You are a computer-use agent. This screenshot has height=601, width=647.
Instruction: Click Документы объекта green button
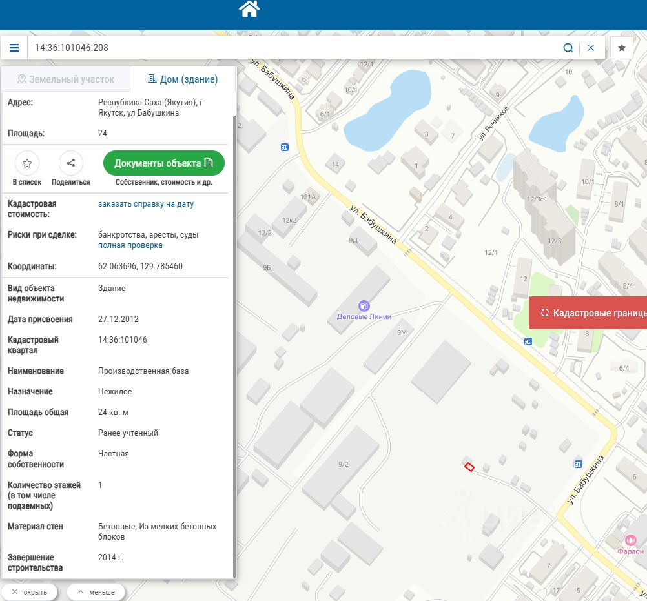pos(163,163)
